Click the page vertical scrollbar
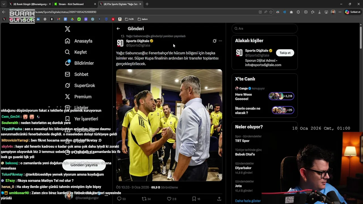The image size is (363, 204). click(361, 38)
